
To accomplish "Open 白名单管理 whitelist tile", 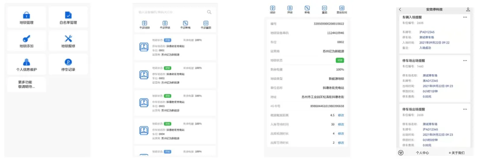I will click(x=68, y=17).
